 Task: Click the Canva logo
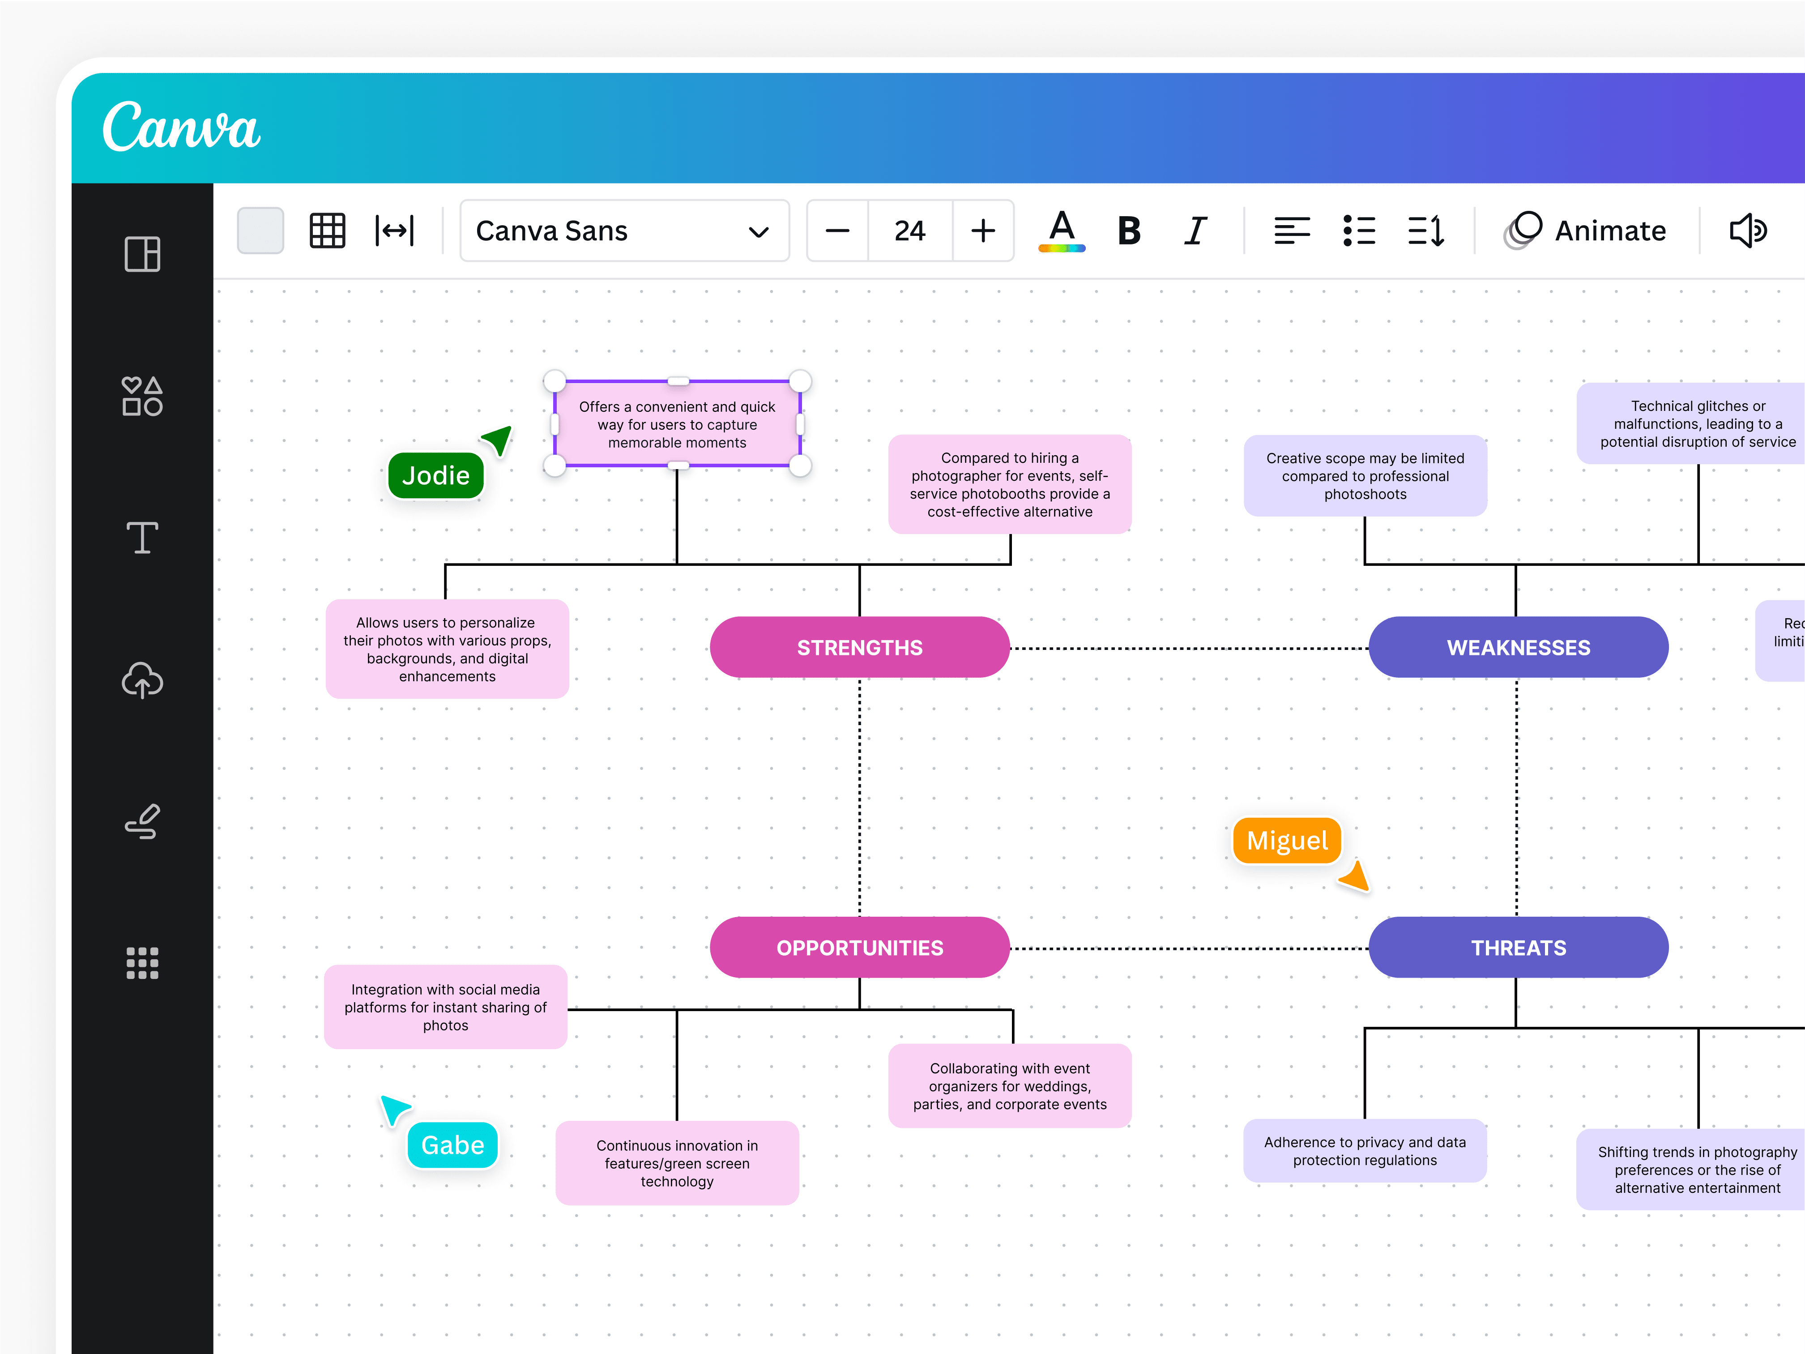(181, 127)
